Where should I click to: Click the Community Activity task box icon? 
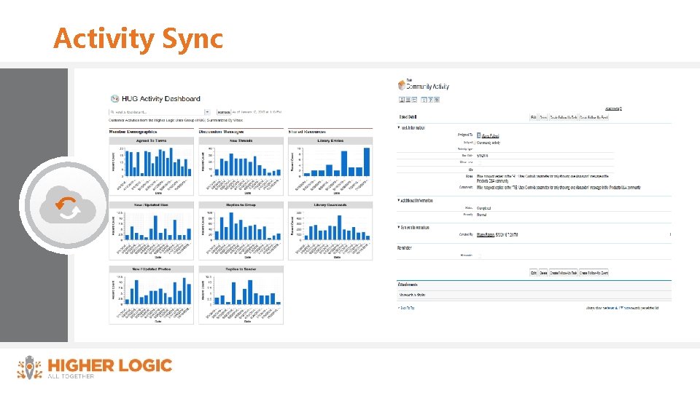point(401,84)
